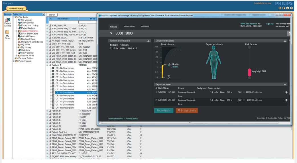
Task: Close the Folder List panel
Action: coord(44,14)
